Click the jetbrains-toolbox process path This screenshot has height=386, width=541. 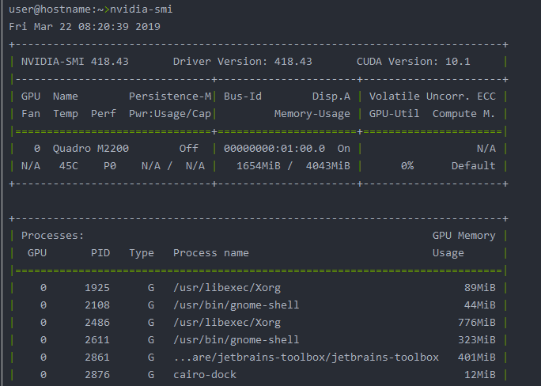pyautogui.click(x=306, y=357)
